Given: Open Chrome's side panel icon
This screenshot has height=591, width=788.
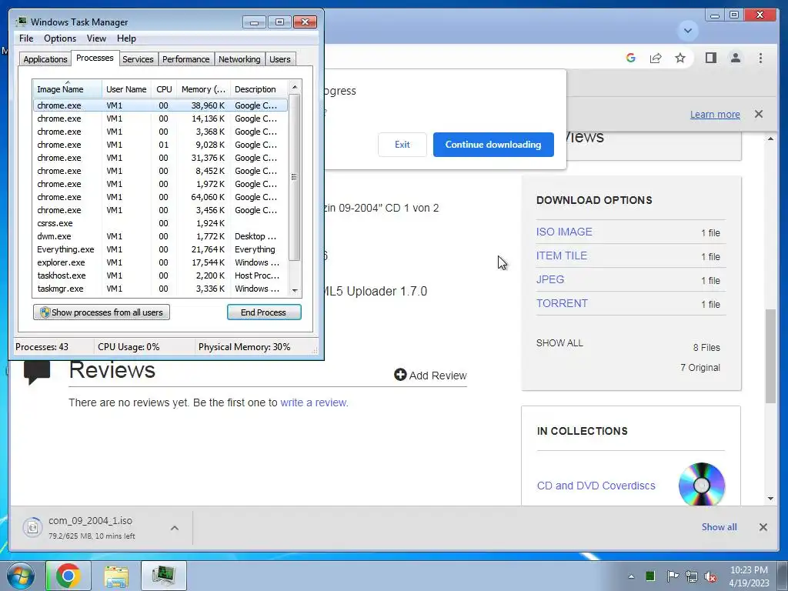Looking at the screenshot, I should click(710, 58).
